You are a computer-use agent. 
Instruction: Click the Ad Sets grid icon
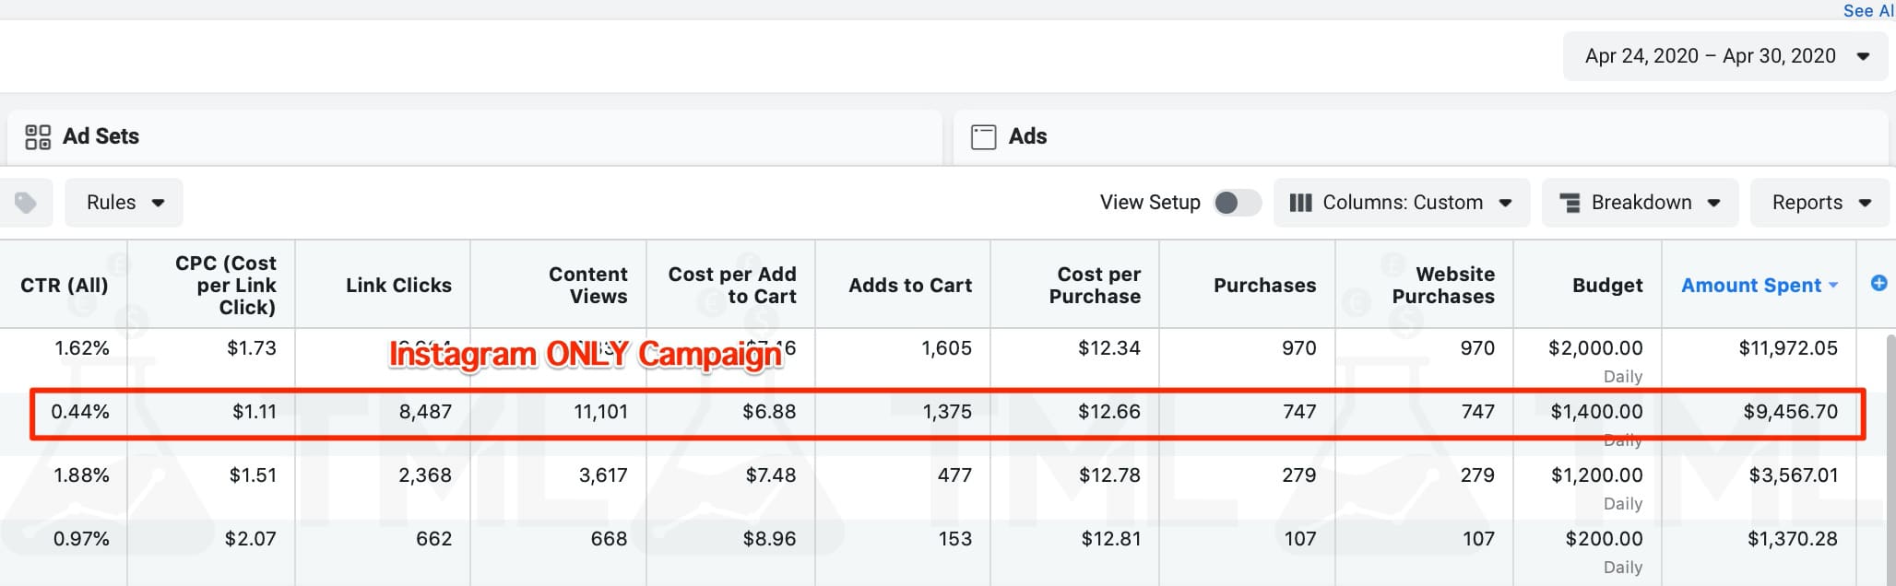(38, 137)
